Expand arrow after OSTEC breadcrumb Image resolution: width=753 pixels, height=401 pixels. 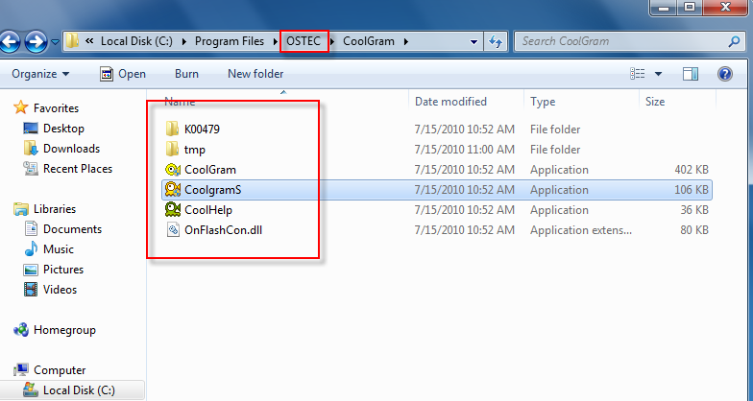click(332, 42)
